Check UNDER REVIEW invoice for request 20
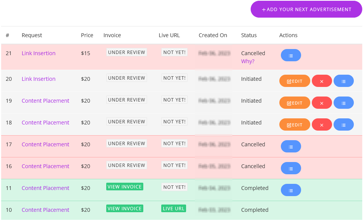Viewport: 363px width, 221px height. (x=126, y=77)
